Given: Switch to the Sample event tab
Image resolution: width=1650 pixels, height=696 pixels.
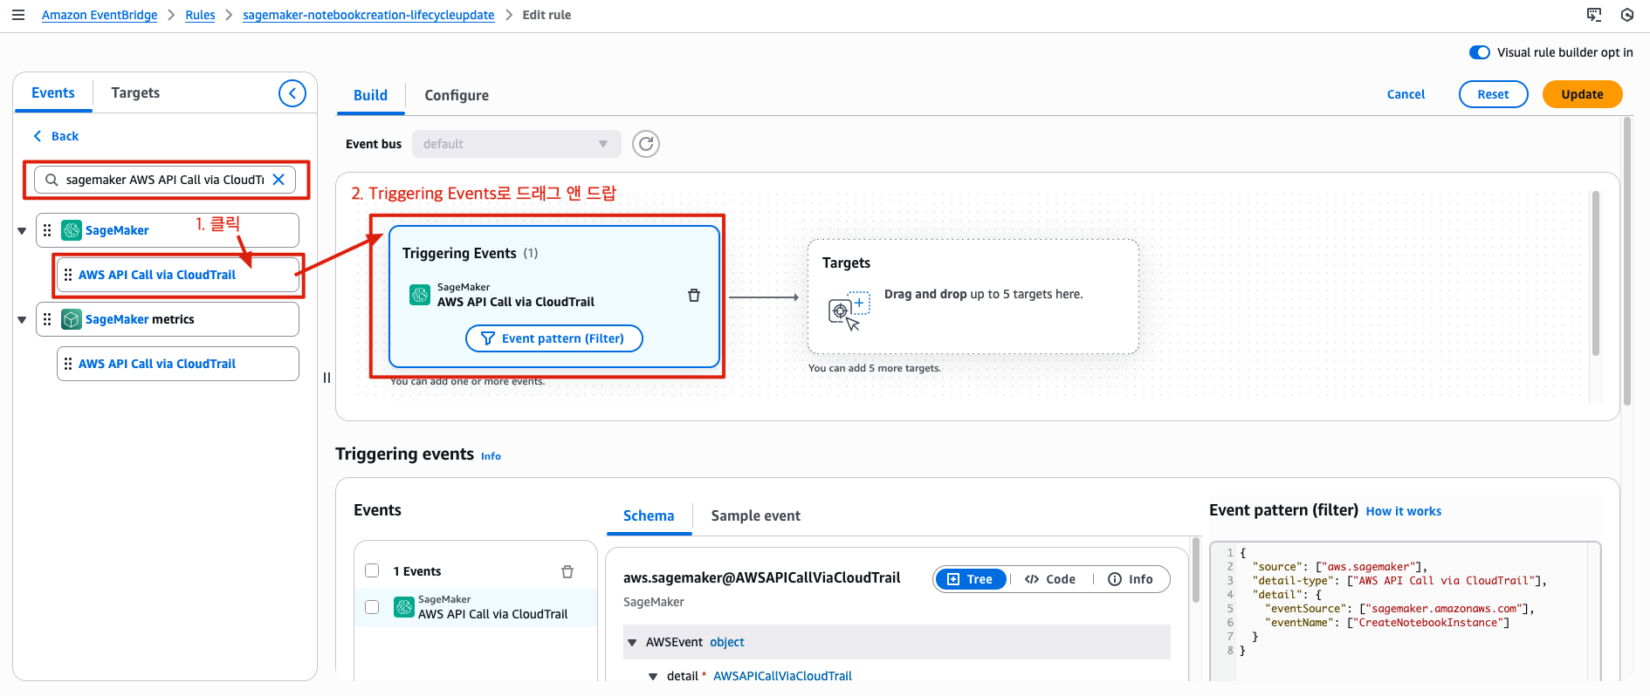Looking at the screenshot, I should (x=755, y=515).
